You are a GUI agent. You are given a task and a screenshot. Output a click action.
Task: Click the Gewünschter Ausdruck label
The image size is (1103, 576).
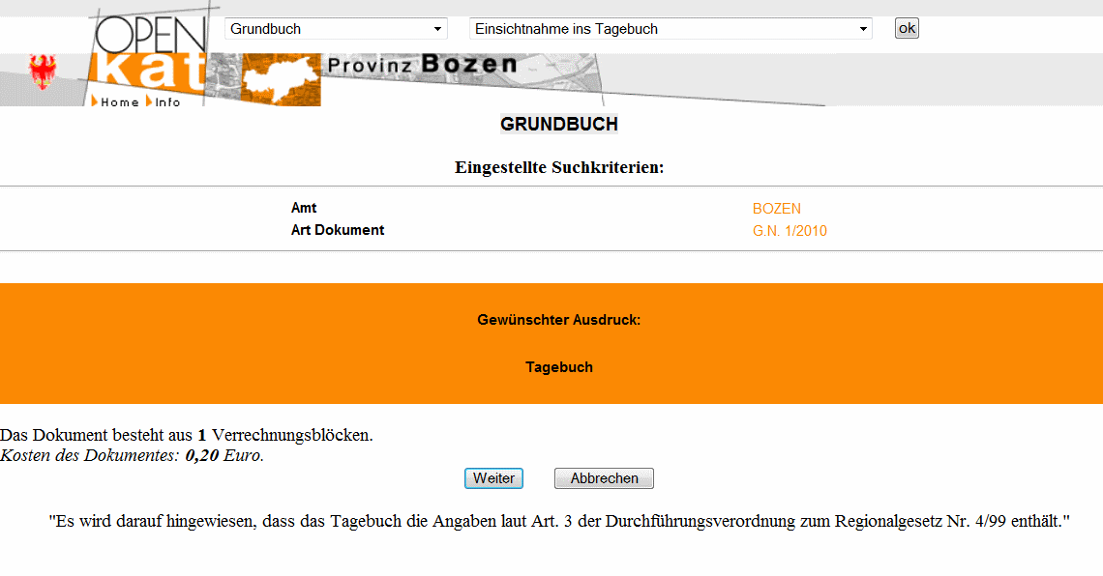[558, 320]
